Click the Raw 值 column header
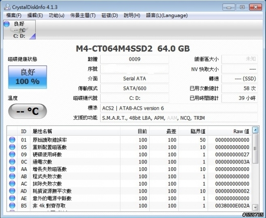 (230, 131)
